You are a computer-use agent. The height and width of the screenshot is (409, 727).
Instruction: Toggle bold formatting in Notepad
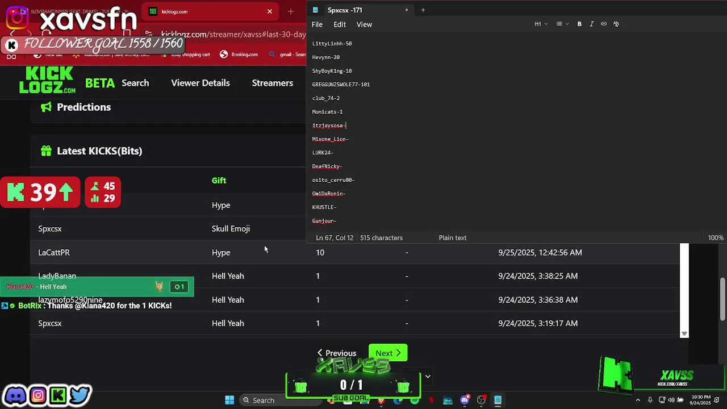579,24
